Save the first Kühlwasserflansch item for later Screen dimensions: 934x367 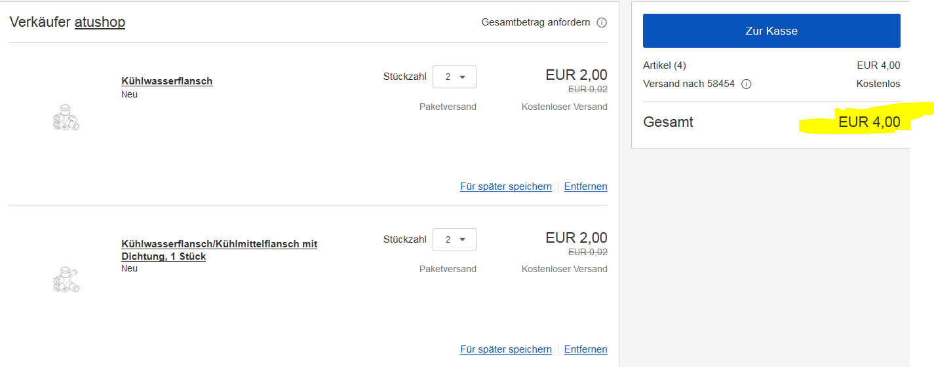tap(506, 186)
